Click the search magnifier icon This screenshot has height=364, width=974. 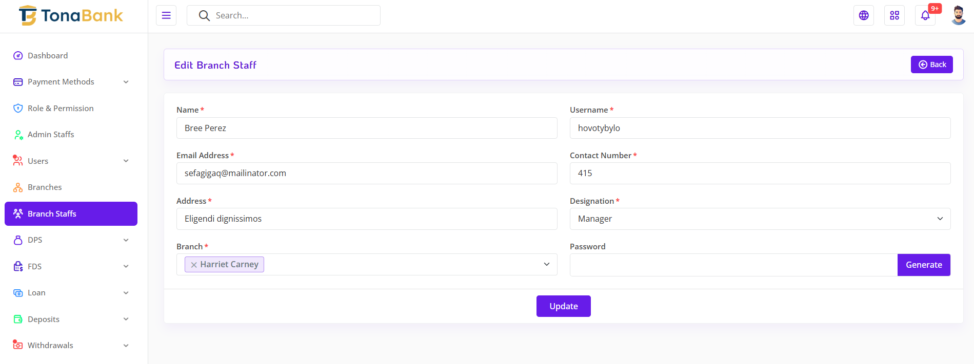click(204, 16)
